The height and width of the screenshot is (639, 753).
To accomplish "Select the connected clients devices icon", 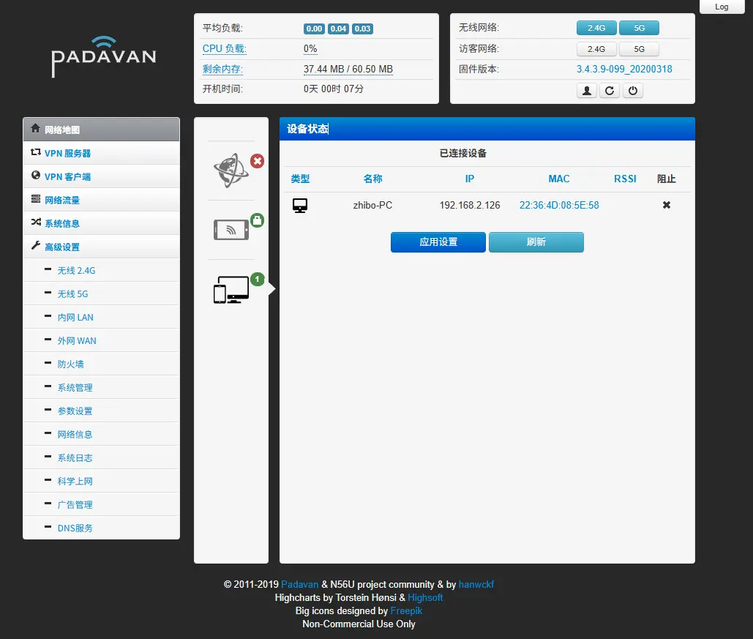I will (231, 290).
